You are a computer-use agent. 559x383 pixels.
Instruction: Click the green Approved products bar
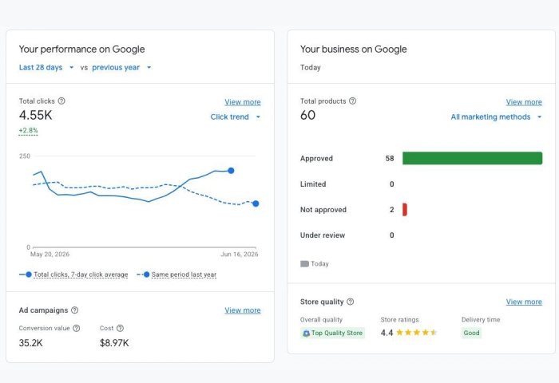point(473,158)
